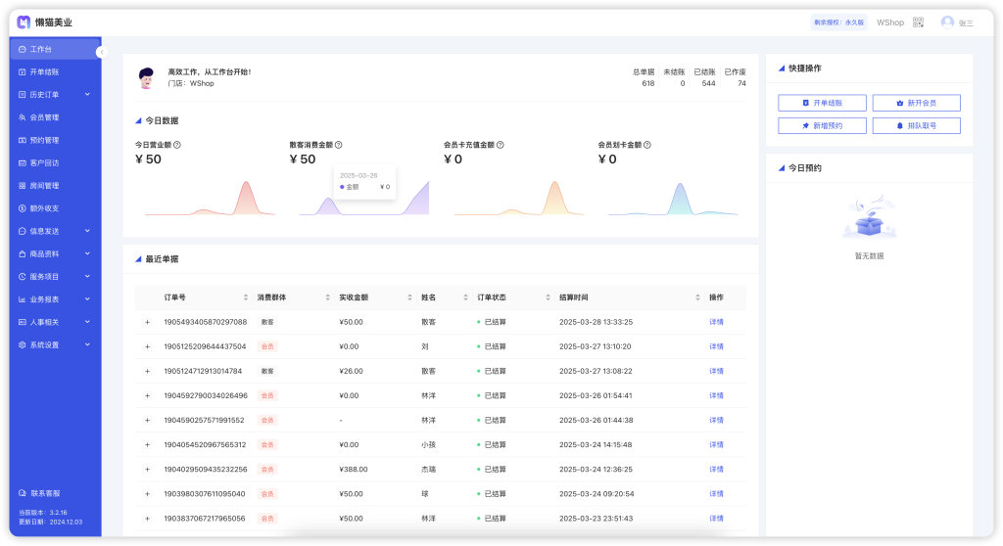Show help for 散客消费金额
This screenshot has width=1003, height=546.
[338, 145]
